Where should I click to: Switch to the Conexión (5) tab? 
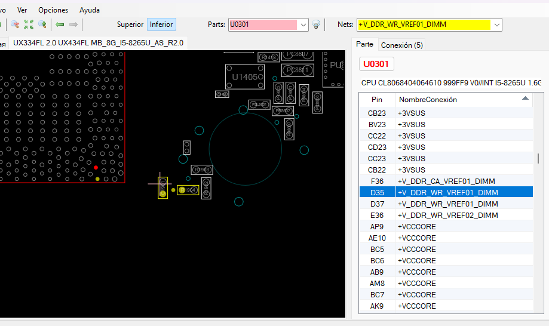tap(401, 45)
